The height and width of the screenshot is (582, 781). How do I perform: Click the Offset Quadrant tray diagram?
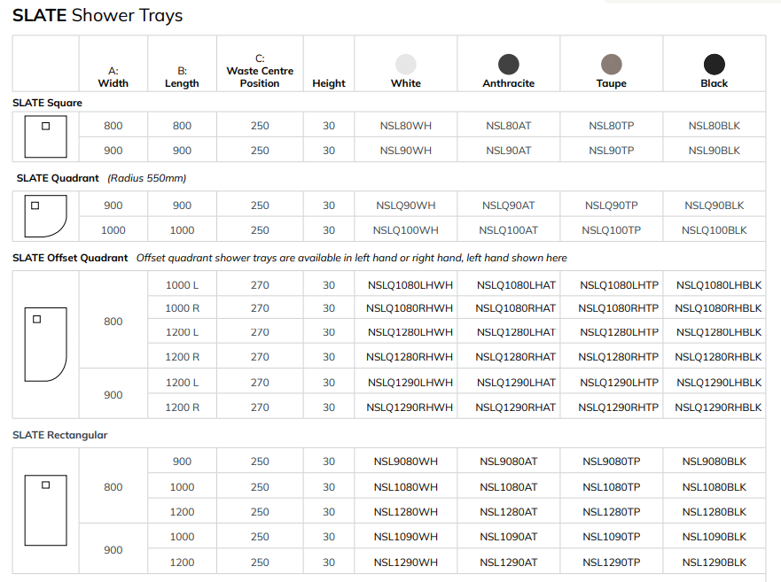(46, 344)
